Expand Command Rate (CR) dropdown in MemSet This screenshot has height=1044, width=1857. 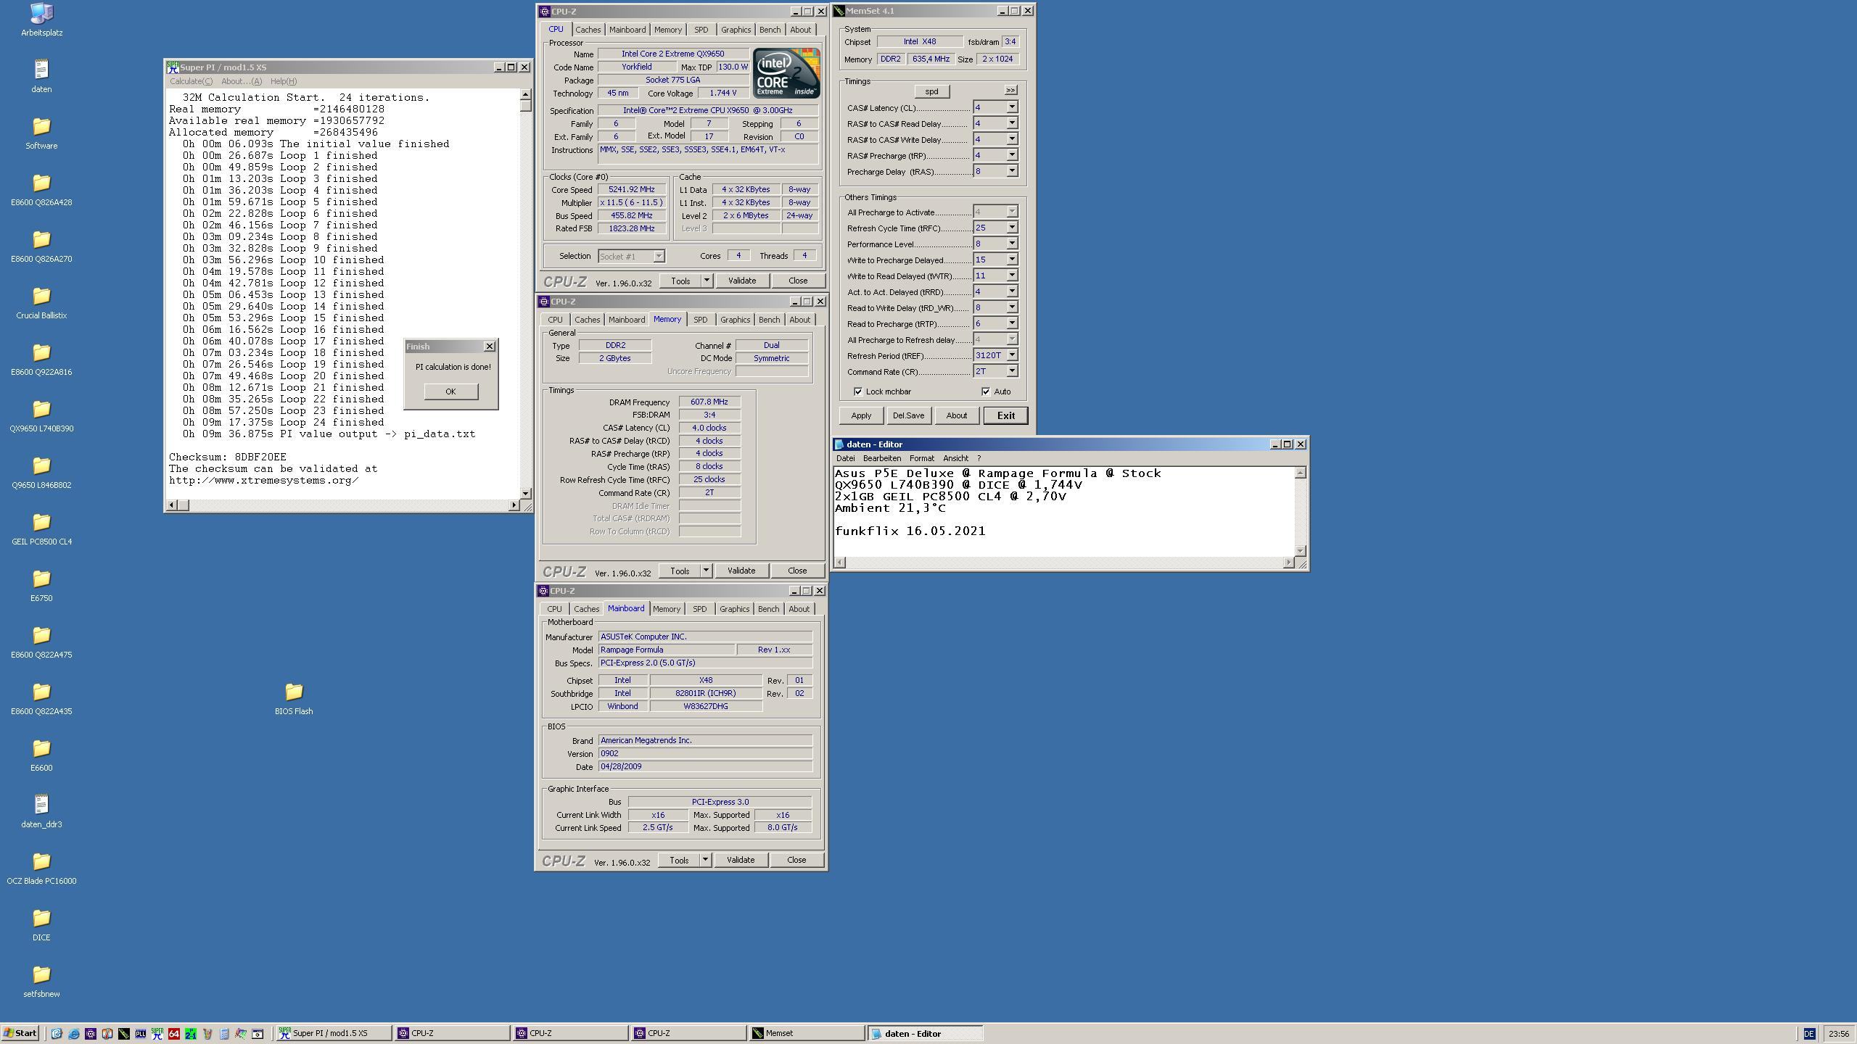pos(1012,371)
